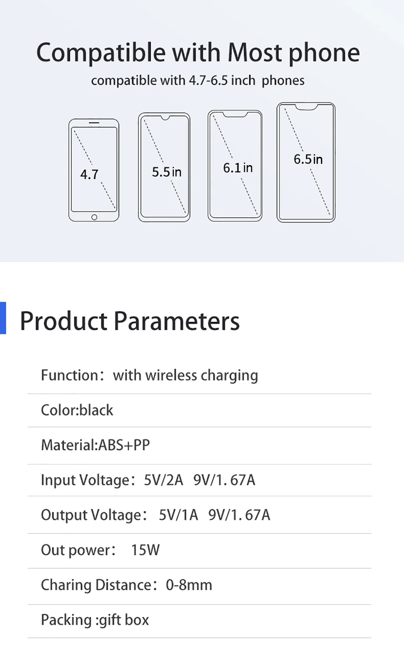The height and width of the screenshot is (657, 404).
Task: Click the 5.5 in phone outline
Action: coord(164,167)
